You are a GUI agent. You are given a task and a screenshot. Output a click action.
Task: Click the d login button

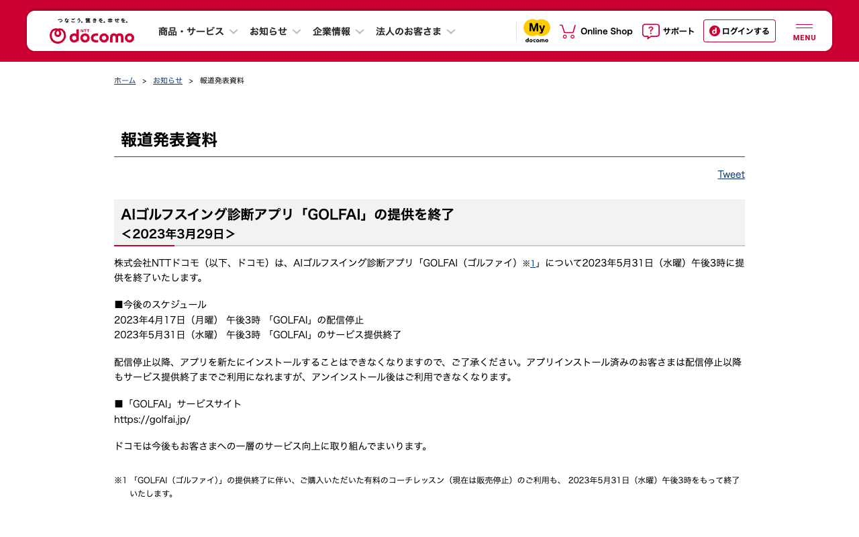[739, 31]
